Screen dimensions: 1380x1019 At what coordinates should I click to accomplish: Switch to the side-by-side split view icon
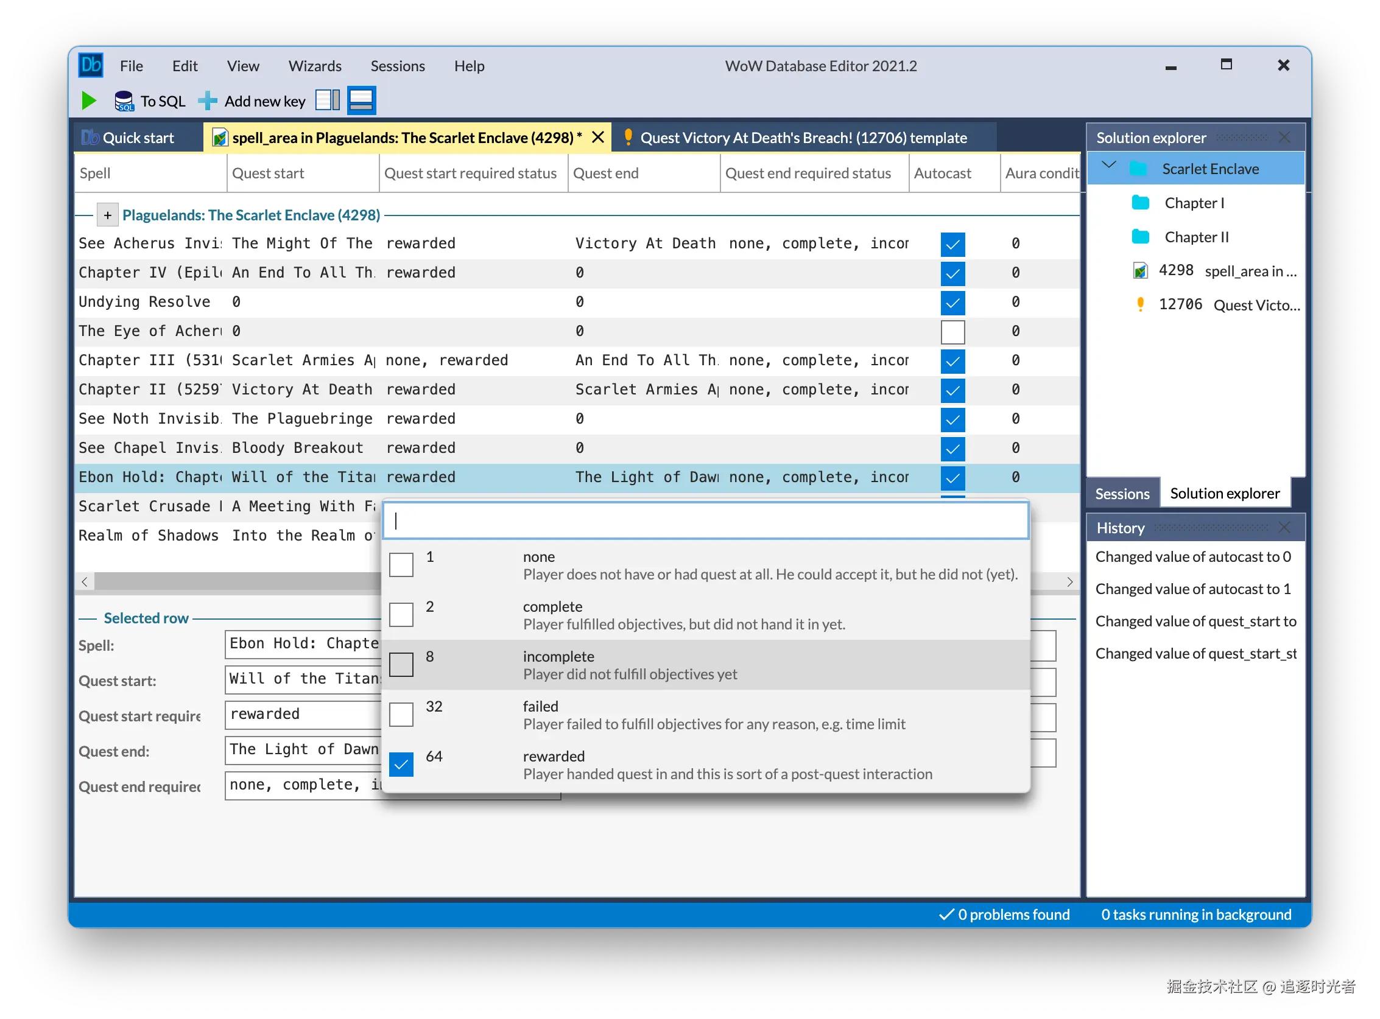[328, 100]
